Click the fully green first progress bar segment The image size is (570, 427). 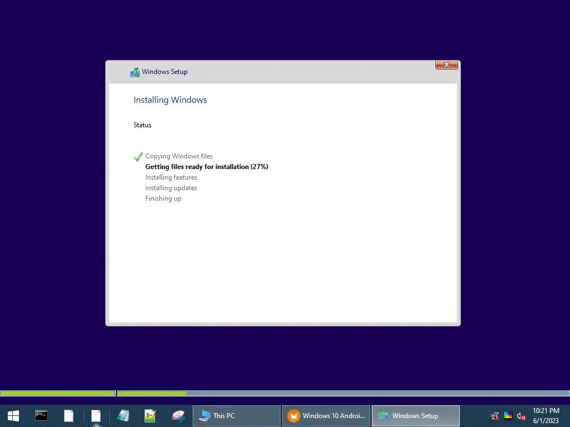[x=58, y=393]
